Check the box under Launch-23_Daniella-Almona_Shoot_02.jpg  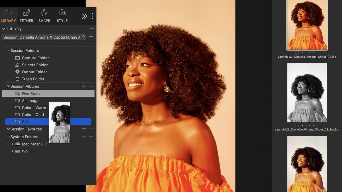click(296, 53)
